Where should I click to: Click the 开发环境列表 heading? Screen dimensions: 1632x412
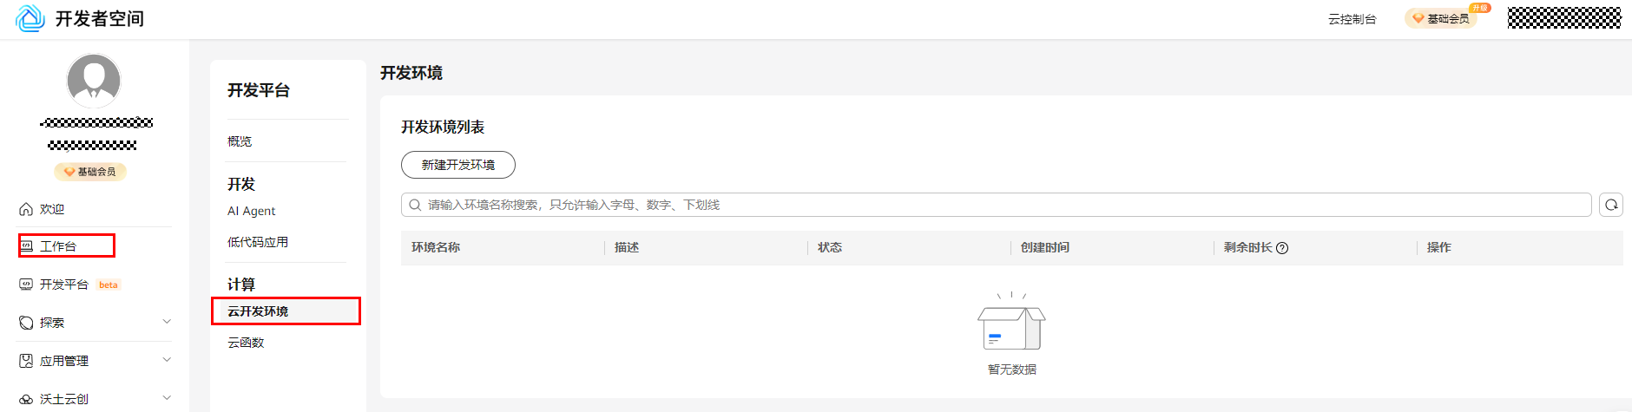pyautogui.click(x=443, y=127)
